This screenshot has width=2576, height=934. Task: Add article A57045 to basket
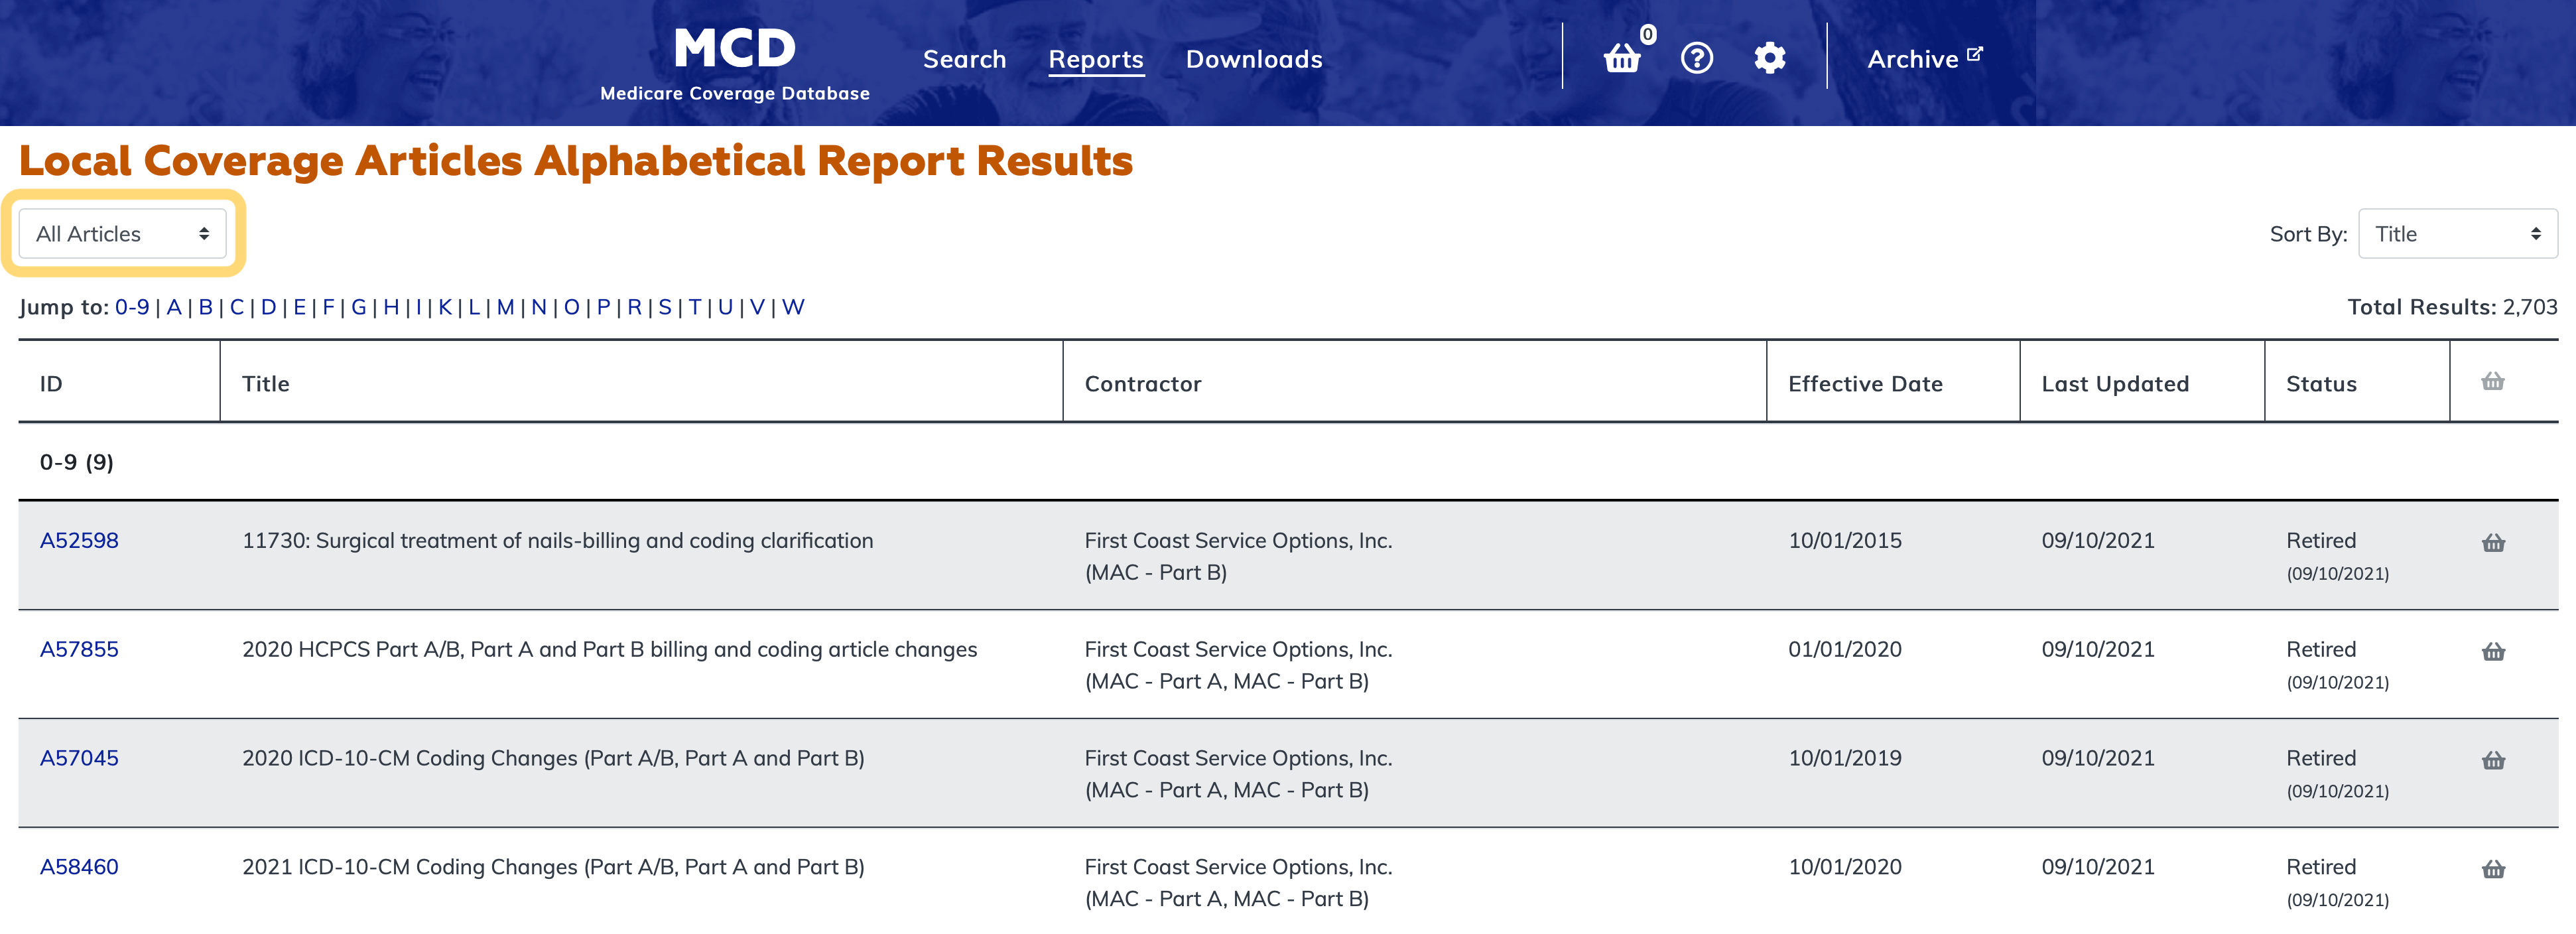pos(2492,761)
